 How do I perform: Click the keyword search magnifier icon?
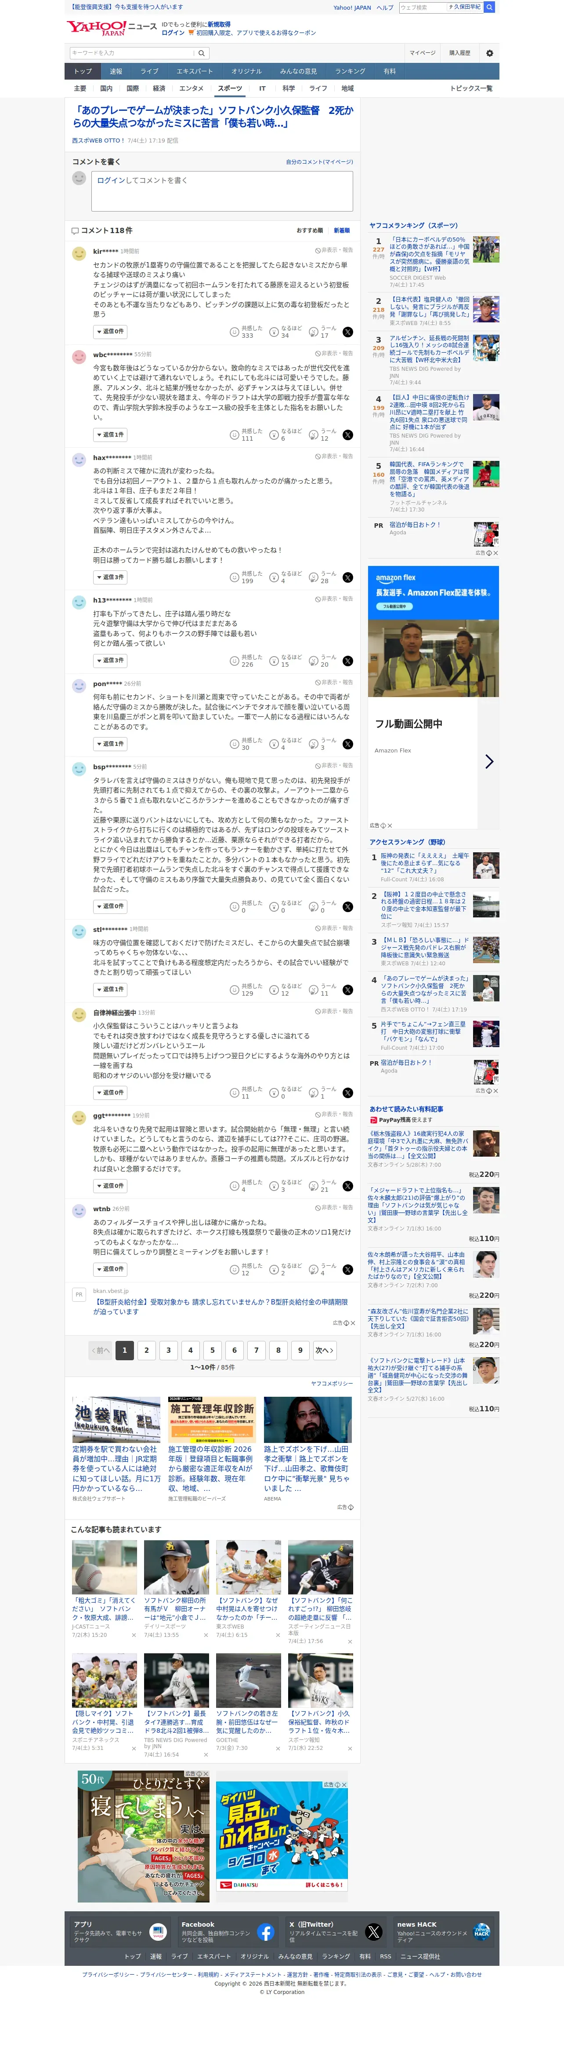[x=202, y=53]
